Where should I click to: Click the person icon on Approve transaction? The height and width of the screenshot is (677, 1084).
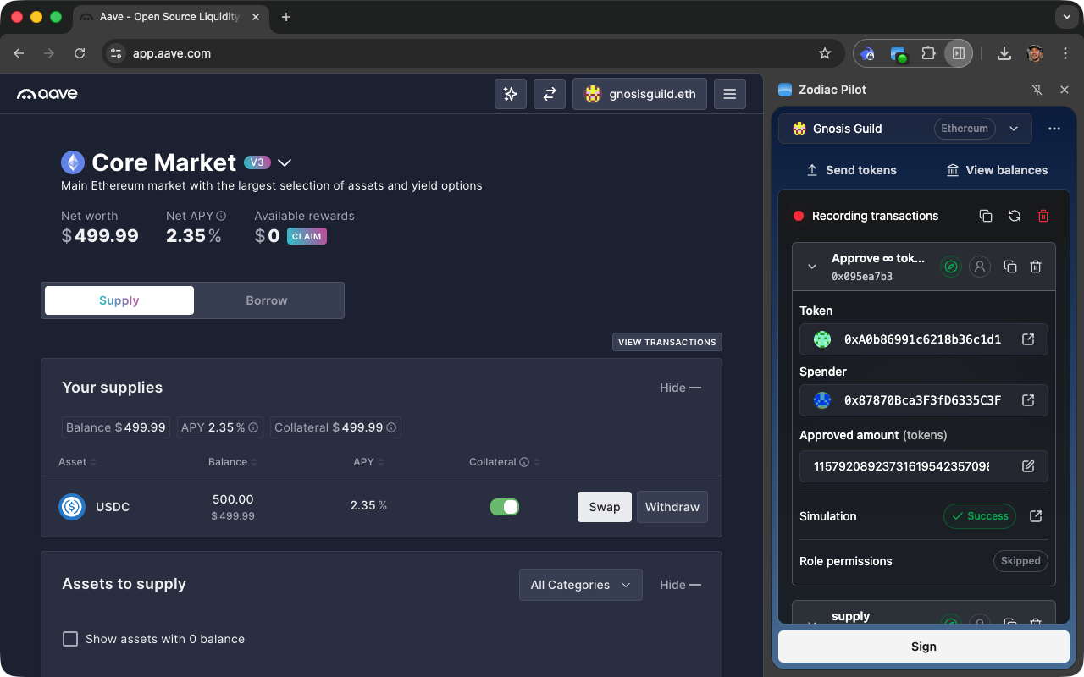pyautogui.click(x=980, y=267)
